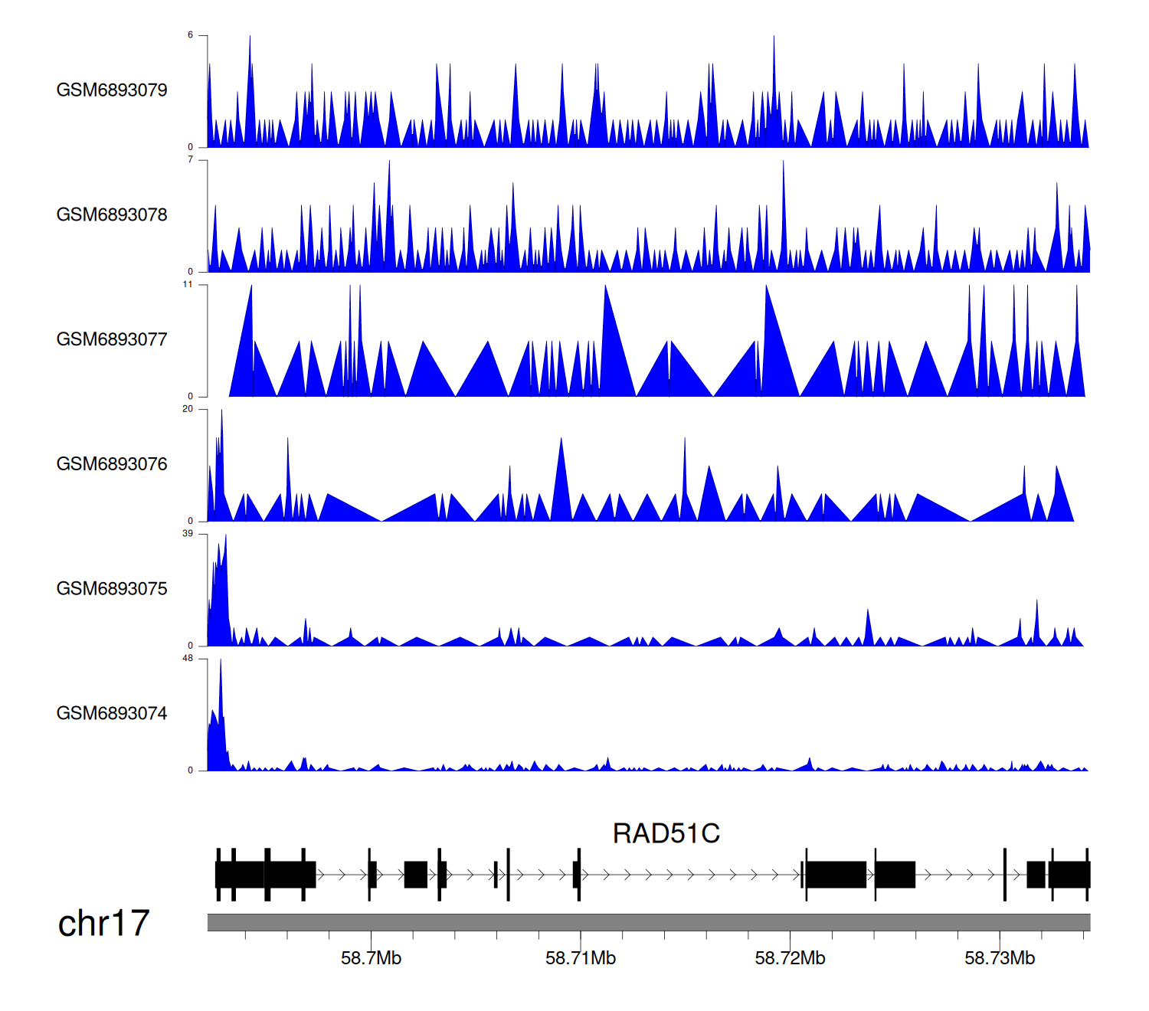Click the GSM6893075 track label
Screen dimensions: 1149x1011
point(112,589)
